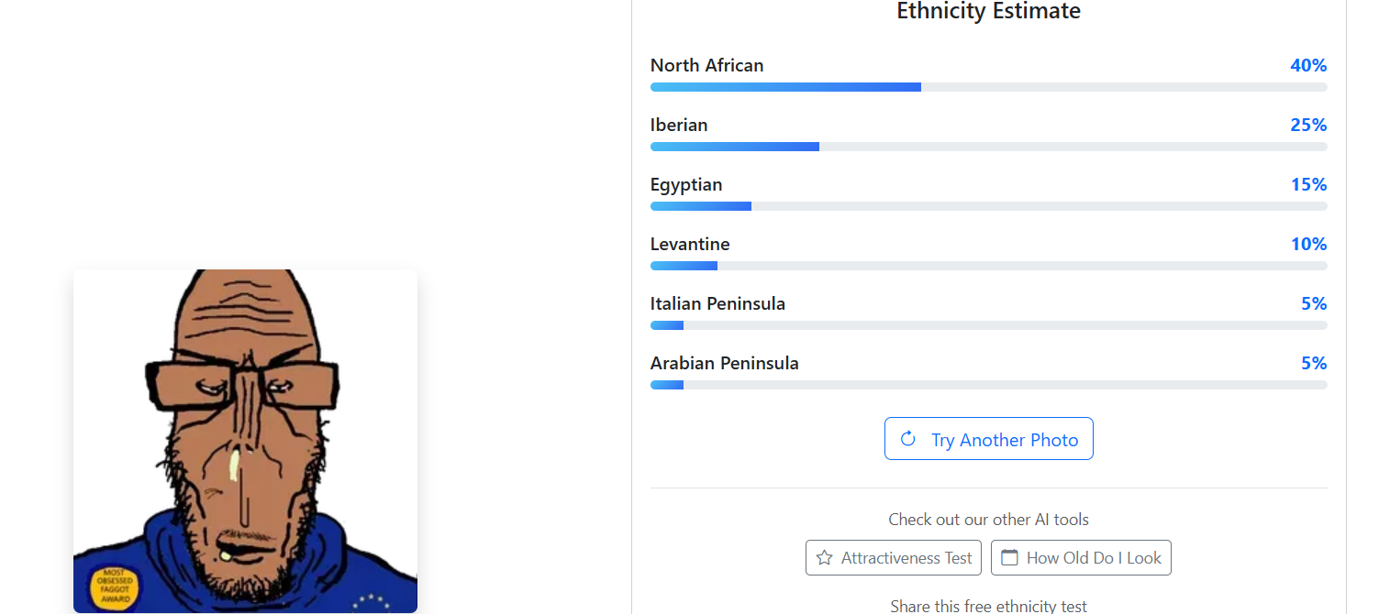Click the star icon on Attractiveness Test
Image resolution: width=1390 pixels, height=614 pixels.
824,557
